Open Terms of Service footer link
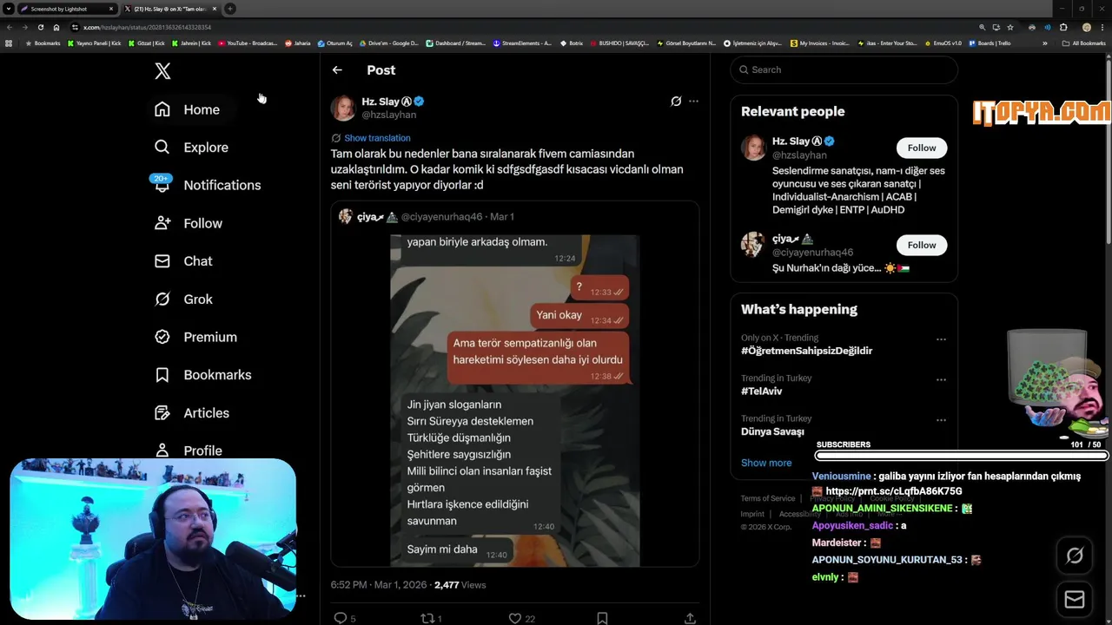The image size is (1112, 625). point(768,498)
